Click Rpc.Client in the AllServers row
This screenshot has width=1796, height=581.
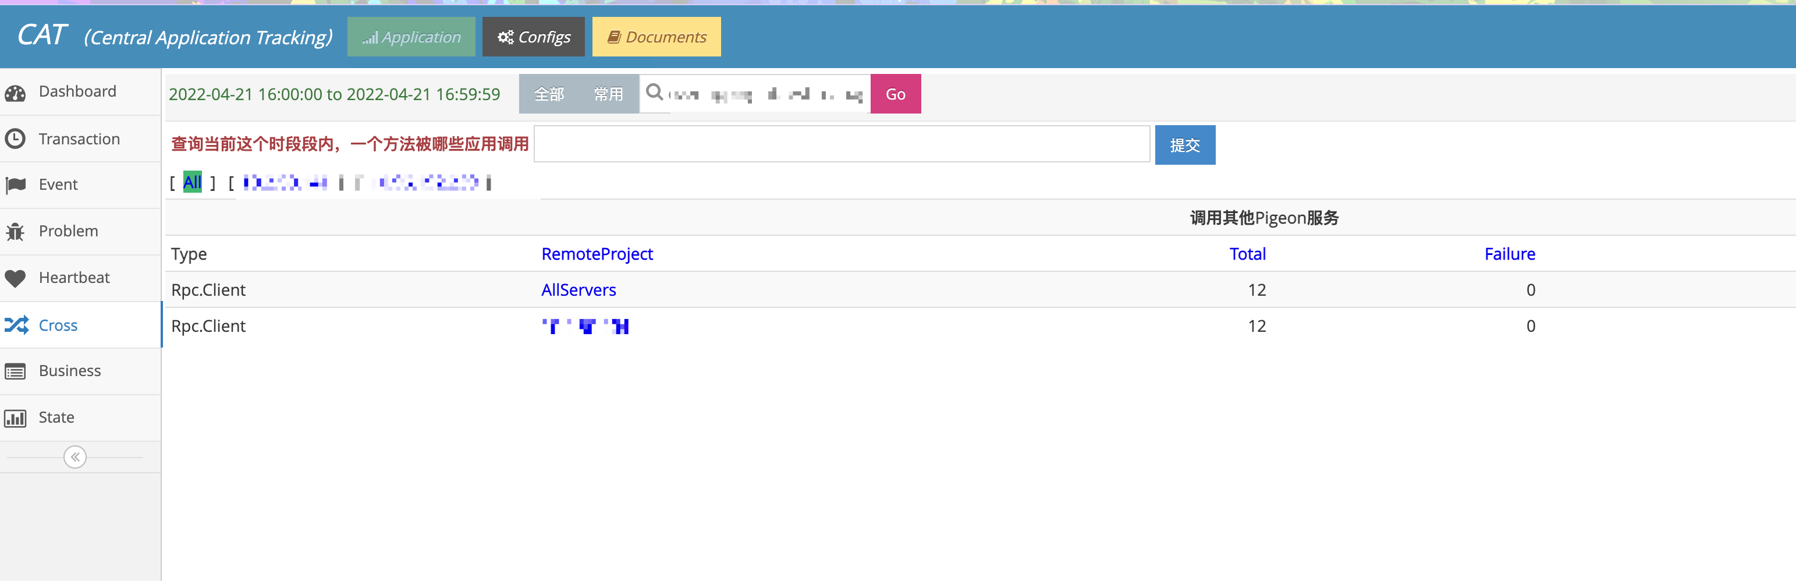coord(208,290)
